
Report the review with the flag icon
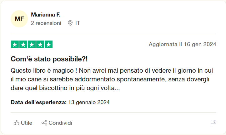(x=213, y=123)
